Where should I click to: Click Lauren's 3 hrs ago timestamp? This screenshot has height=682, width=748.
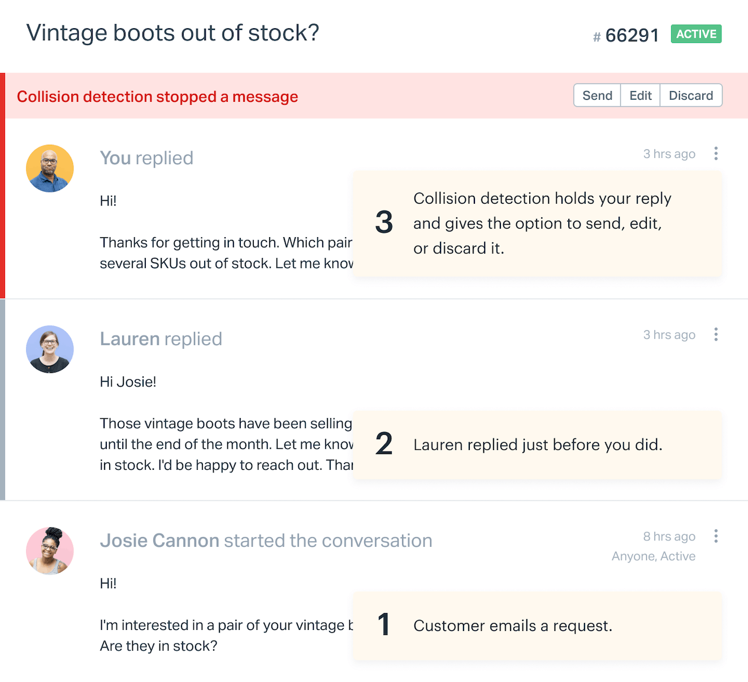pos(669,334)
